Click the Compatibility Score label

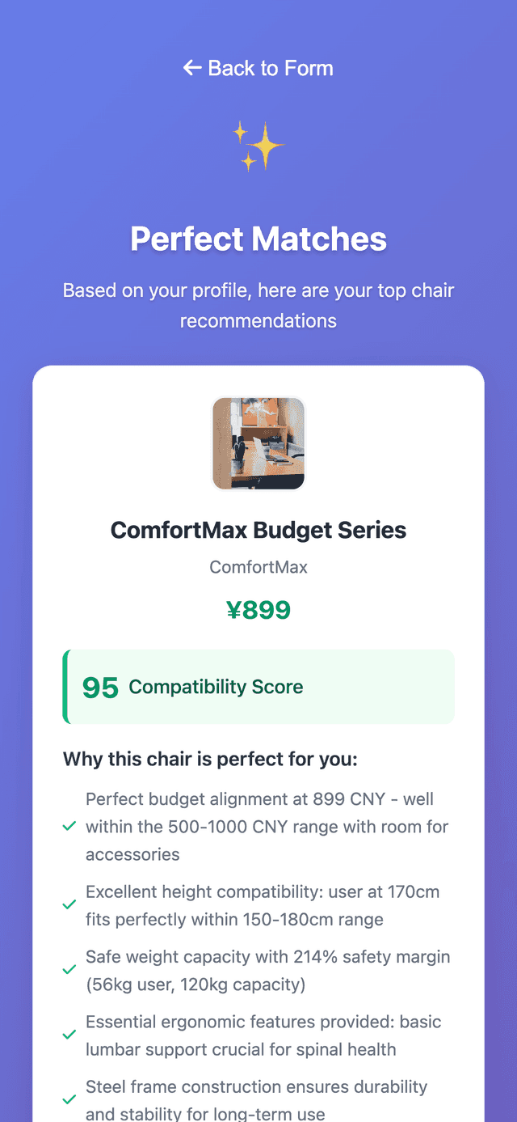[216, 687]
